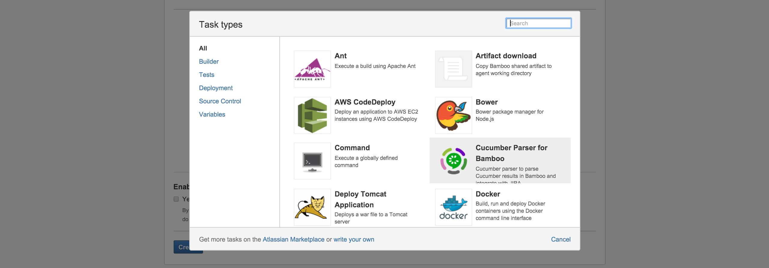Click the Command terminal monitor icon
Viewport: 769px width, 268px height.
pyautogui.click(x=312, y=161)
